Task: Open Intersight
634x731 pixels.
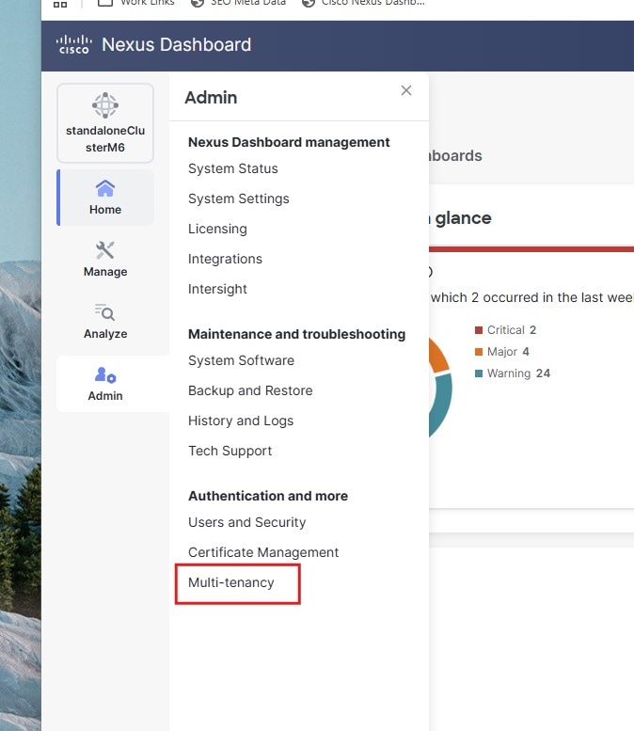Action: (217, 289)
